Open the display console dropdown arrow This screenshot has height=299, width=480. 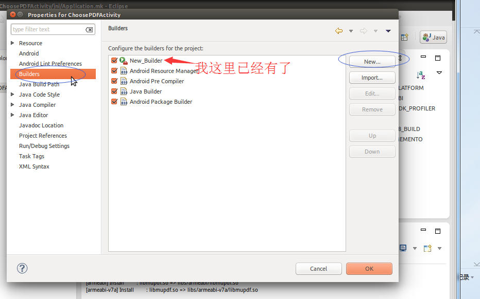pyautogui.click(x=415, y=248)
